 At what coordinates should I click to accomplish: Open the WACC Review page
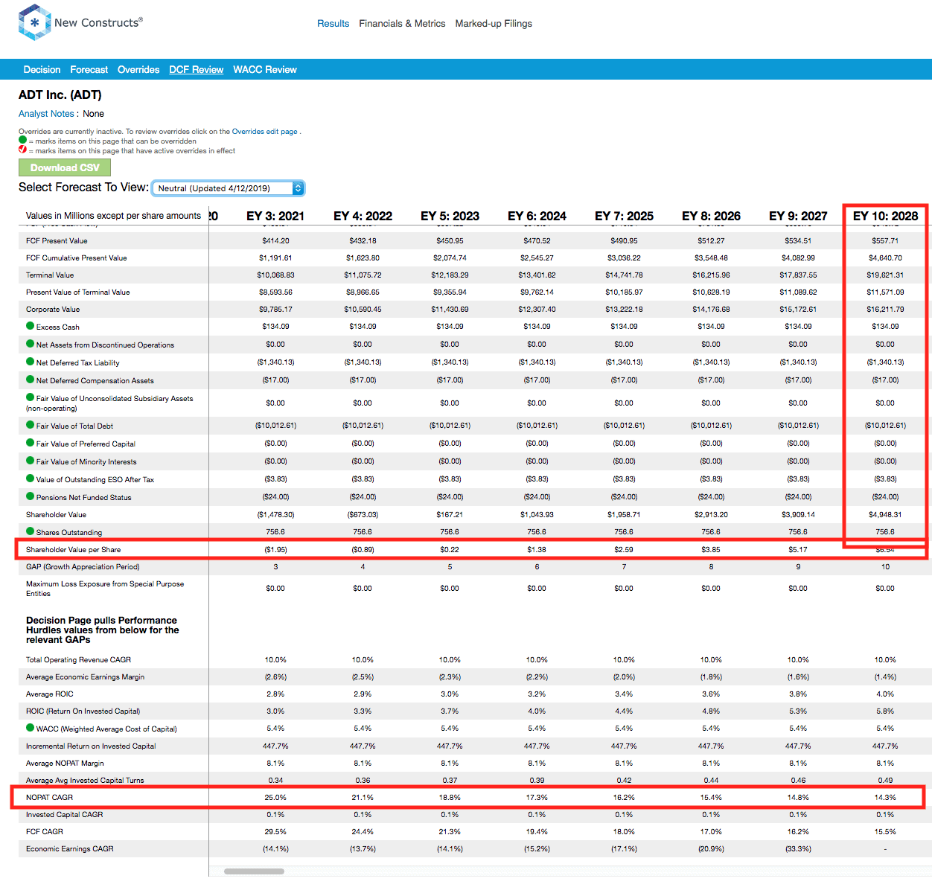[265, 69]
